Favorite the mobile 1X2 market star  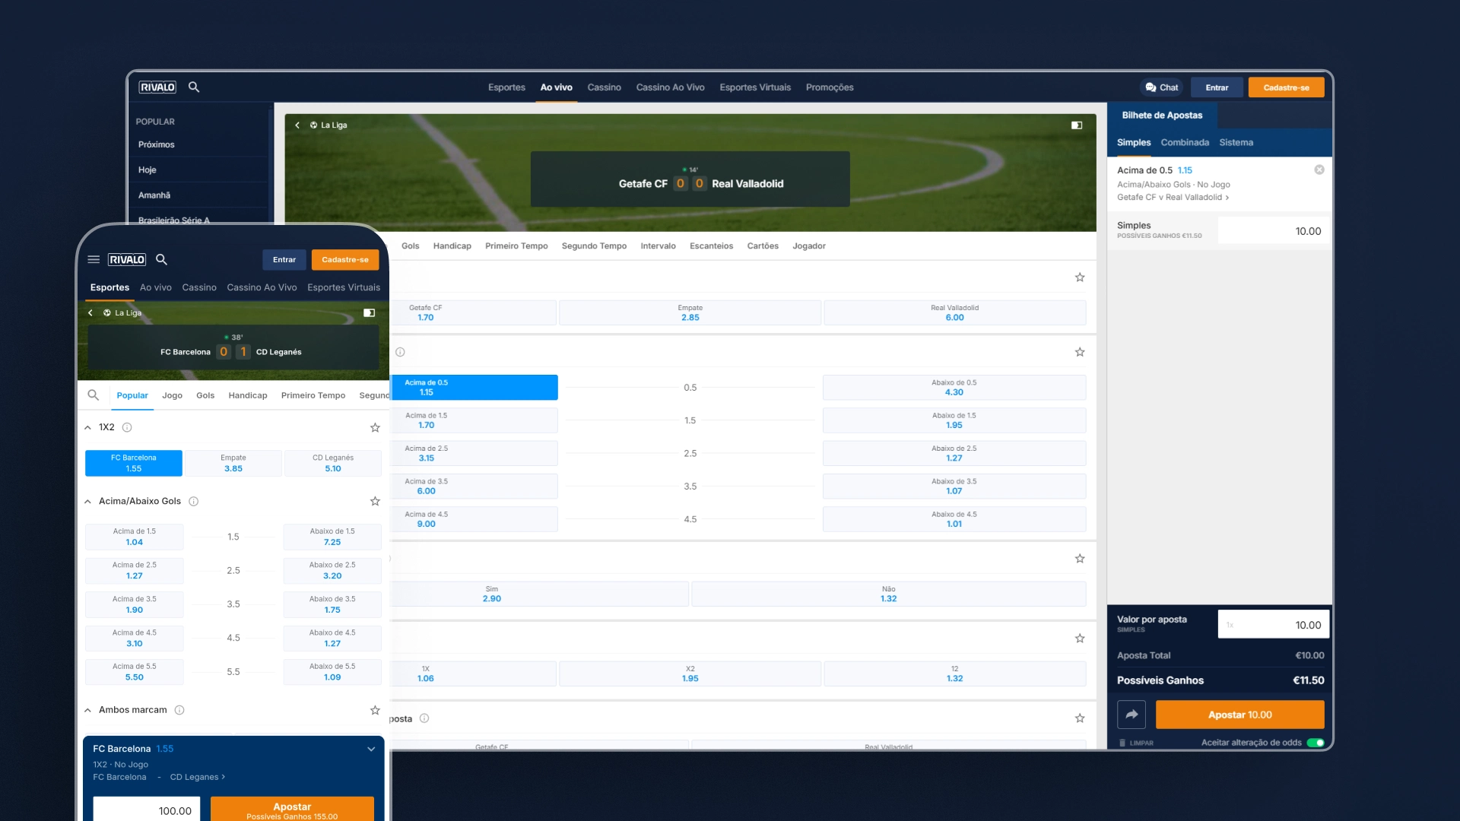click(375, 428)
